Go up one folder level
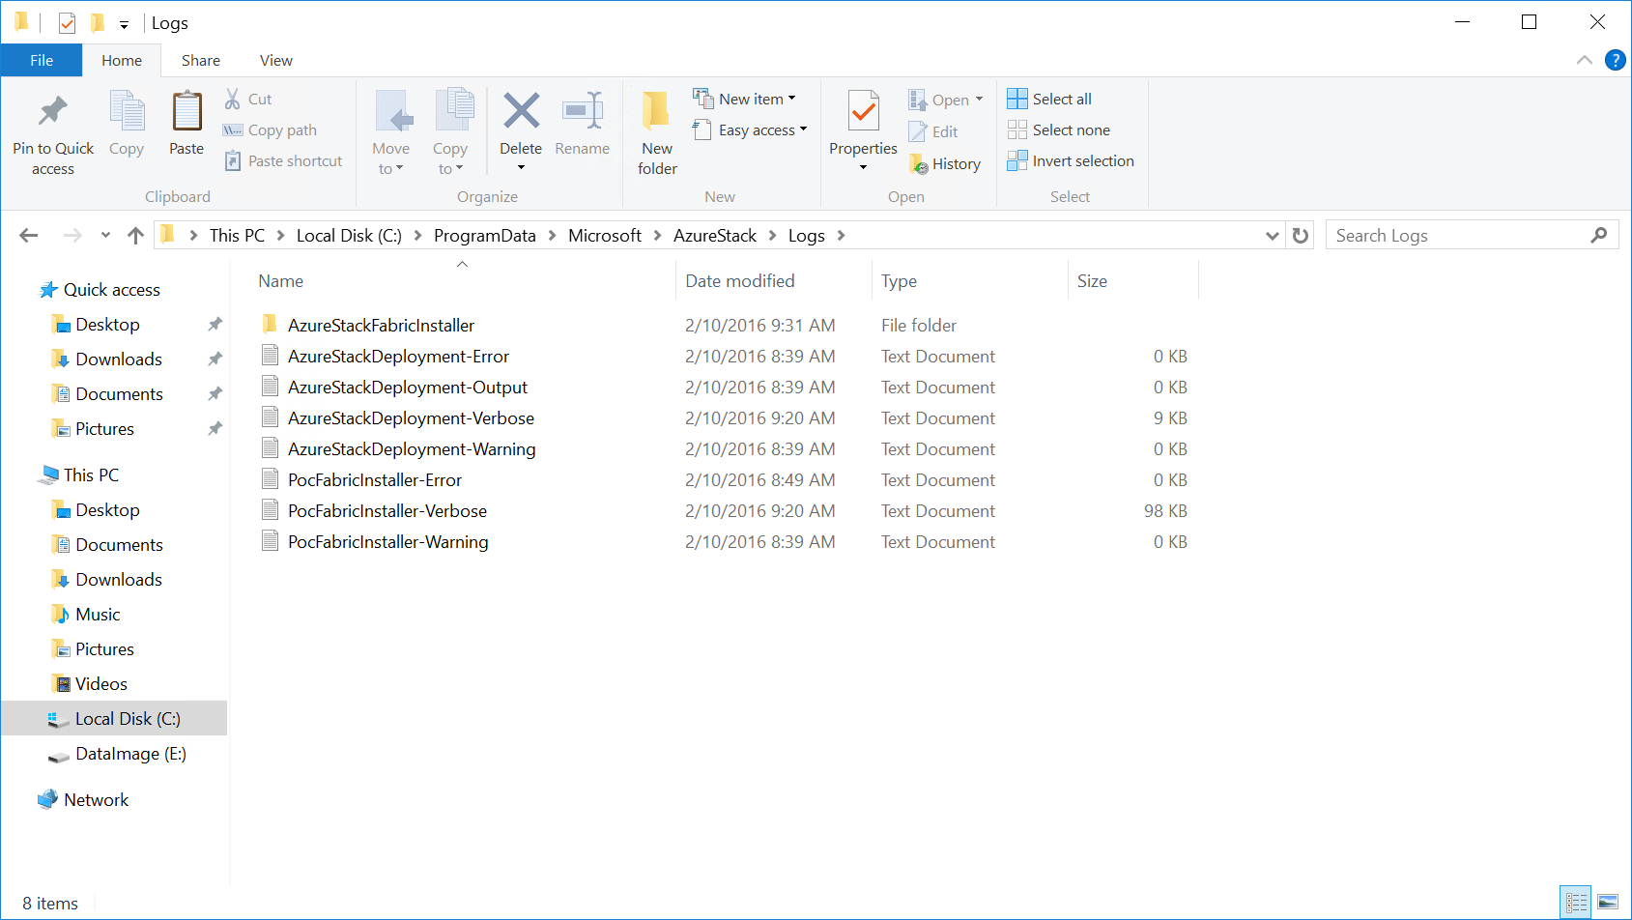This screenshot has width=1632, height=920. [135, 235]
